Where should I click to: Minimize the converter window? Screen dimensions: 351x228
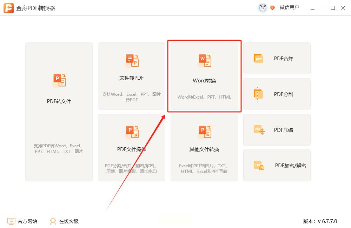click(323, 8)
